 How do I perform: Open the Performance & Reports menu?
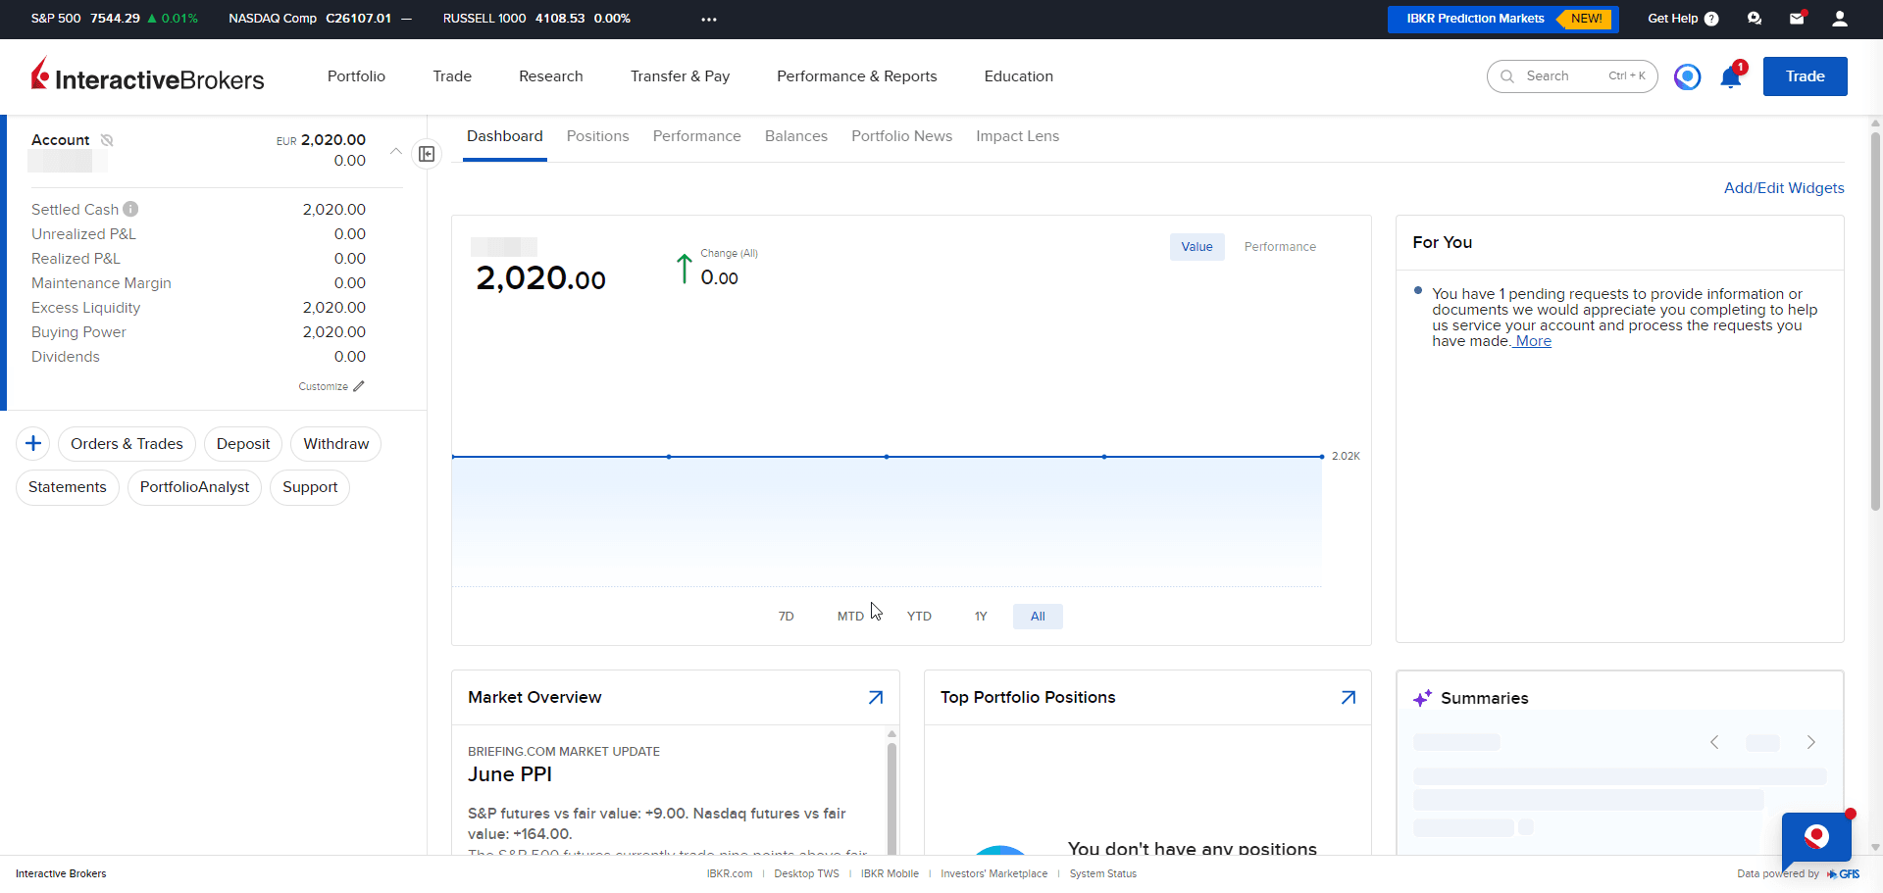857,76
